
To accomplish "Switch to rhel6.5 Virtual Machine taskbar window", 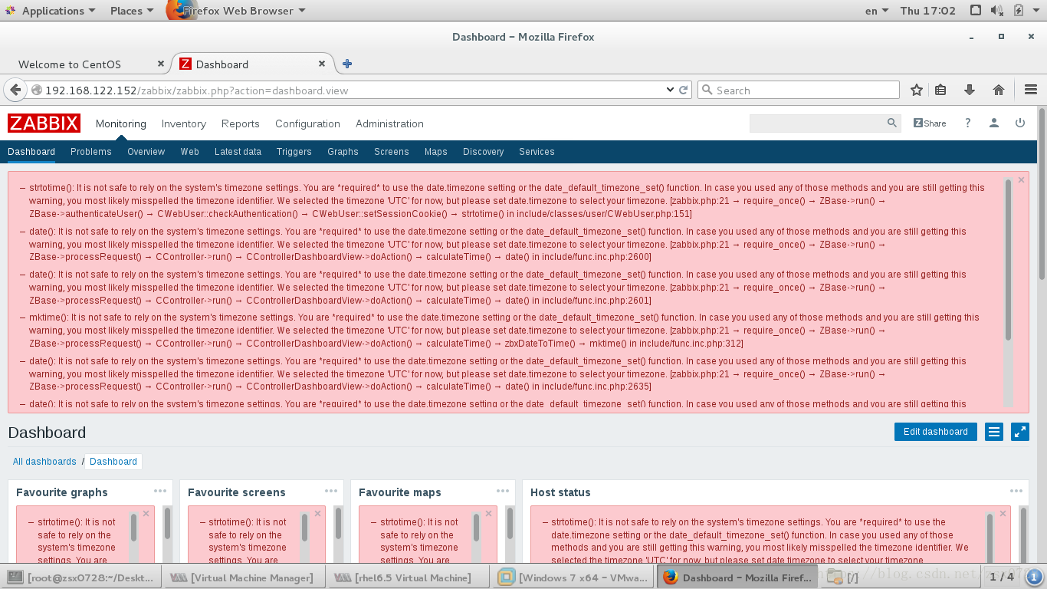I will (407, 577).
